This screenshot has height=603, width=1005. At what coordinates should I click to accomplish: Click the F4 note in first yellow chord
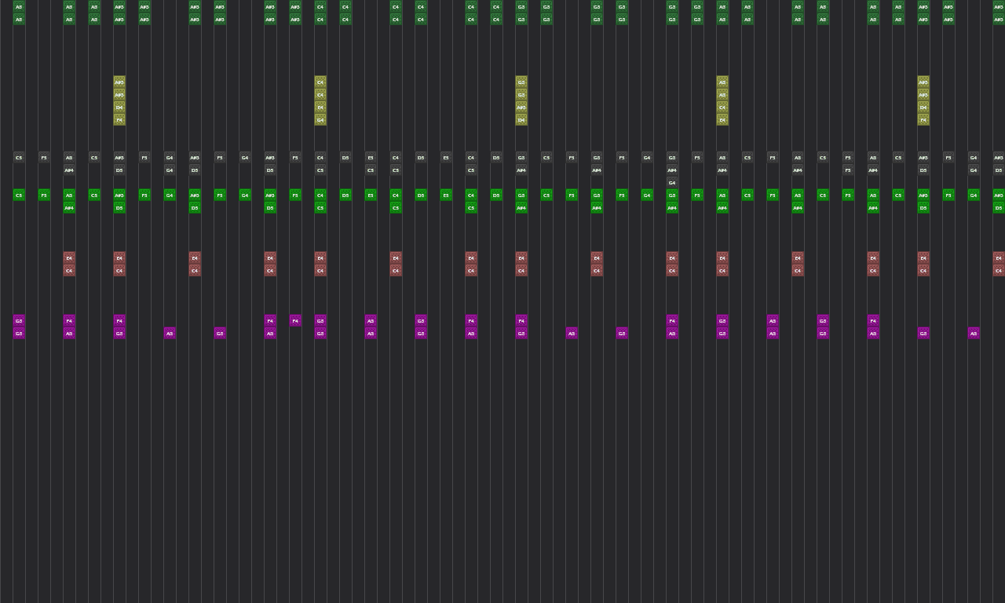point(119,120)
